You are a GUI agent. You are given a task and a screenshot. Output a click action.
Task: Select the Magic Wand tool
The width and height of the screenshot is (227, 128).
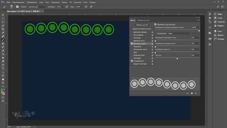3,26
